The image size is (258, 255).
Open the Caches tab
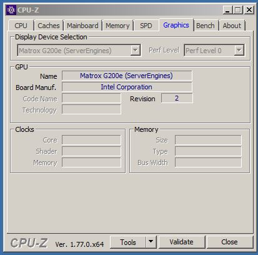pyautogui.click(x=49, y=26)
